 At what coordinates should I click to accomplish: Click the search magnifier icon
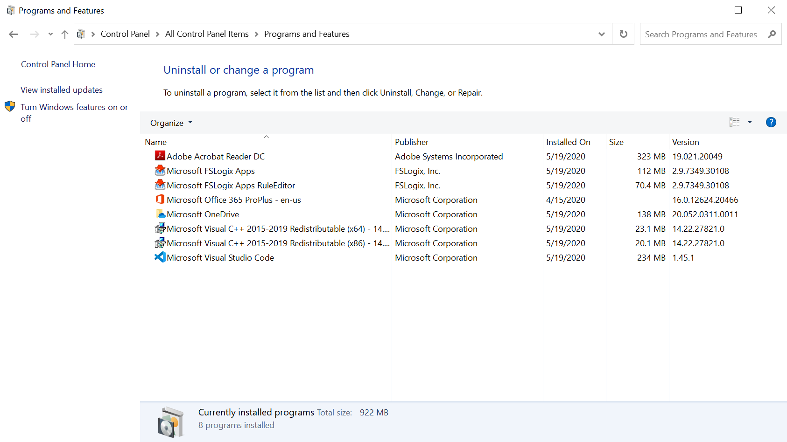[x=772, y=34]
